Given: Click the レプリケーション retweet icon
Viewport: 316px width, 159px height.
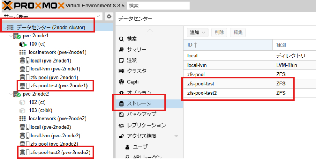Looking at the screenshot, I should (x=122, y=126).
